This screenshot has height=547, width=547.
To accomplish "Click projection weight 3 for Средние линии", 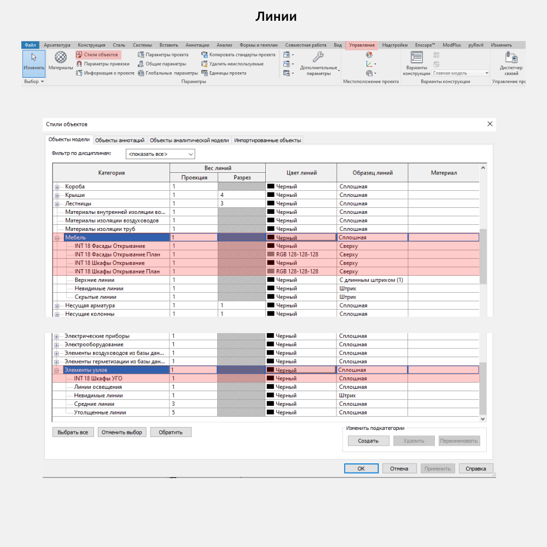I will pyautogui.click(x=193, y=404).
